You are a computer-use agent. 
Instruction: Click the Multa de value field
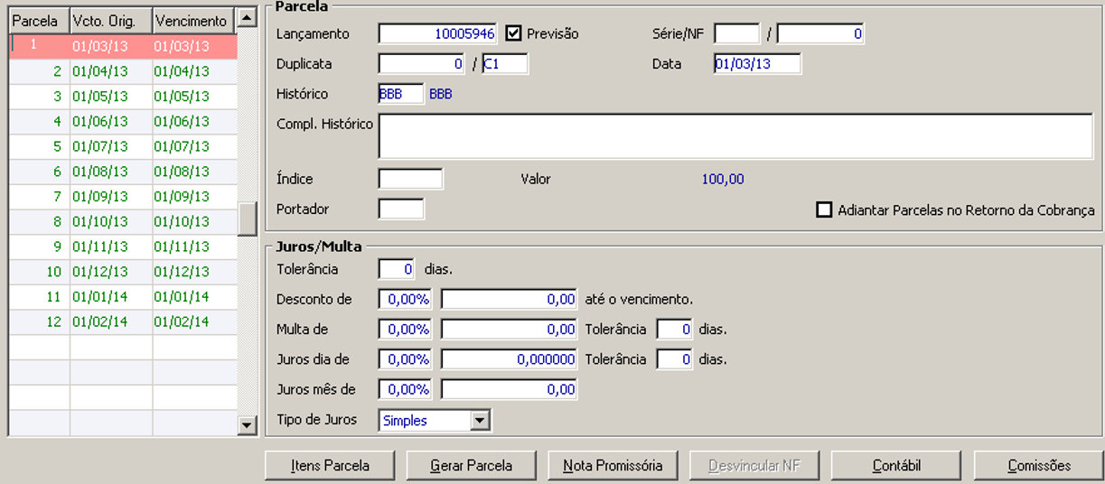509,330
